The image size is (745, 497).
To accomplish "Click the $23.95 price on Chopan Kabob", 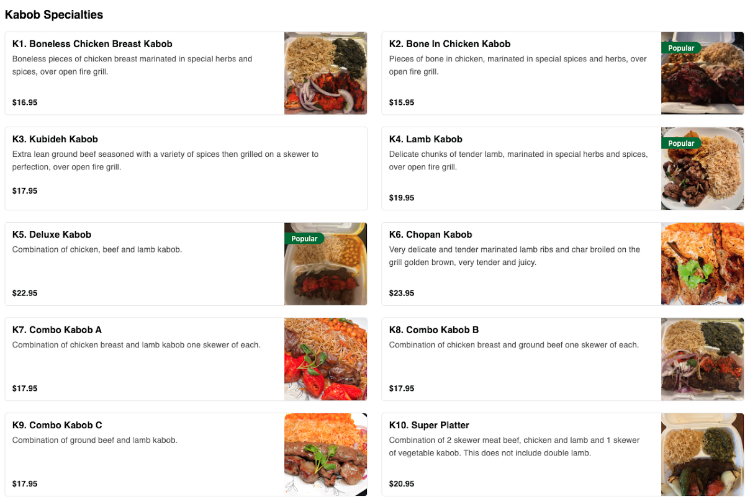I will pos(402,293).
